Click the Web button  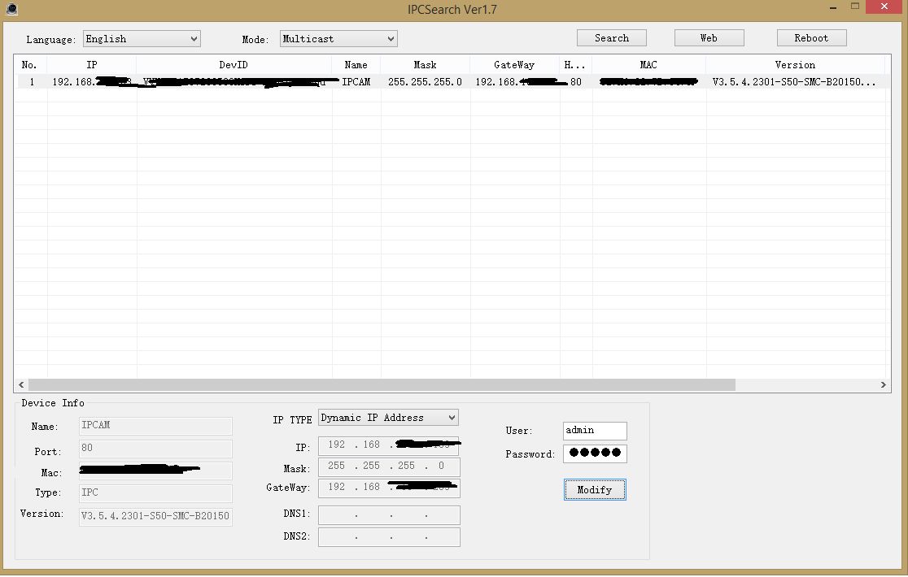(x=709, y=38)
